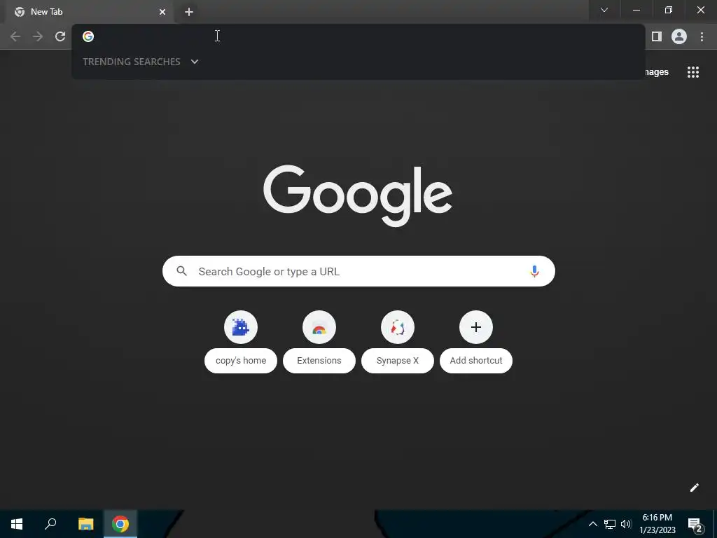Open the side panel icon

[657, 36]
